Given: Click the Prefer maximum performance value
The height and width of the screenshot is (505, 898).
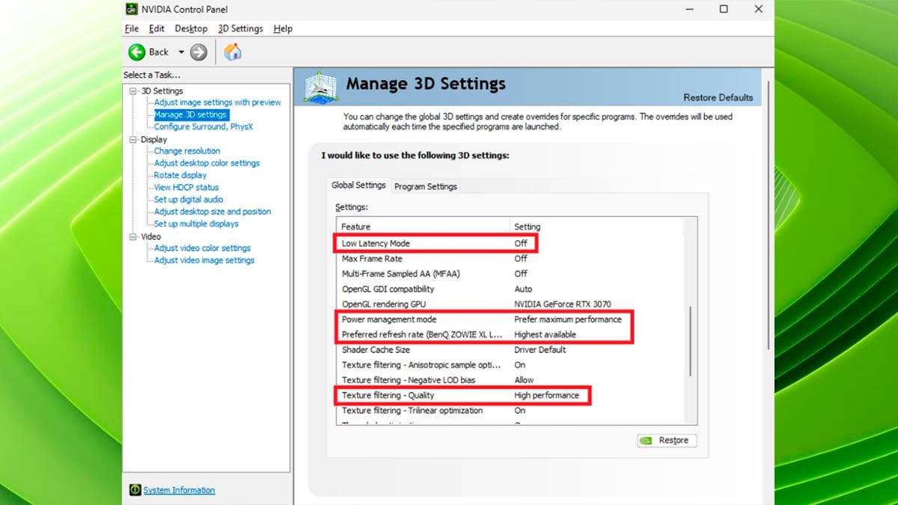Looking at the screenshot, I should pos(567,319).
